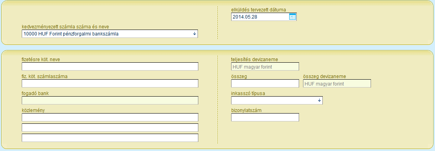Screen dimensions: 435x151
Task: Click the 'kedvezményezett számla száma és neve' label
Action: 65,26
